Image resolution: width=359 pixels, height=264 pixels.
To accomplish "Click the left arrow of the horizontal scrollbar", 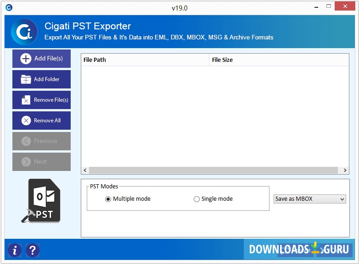I will pyautogui.click(x=85, y=170).
